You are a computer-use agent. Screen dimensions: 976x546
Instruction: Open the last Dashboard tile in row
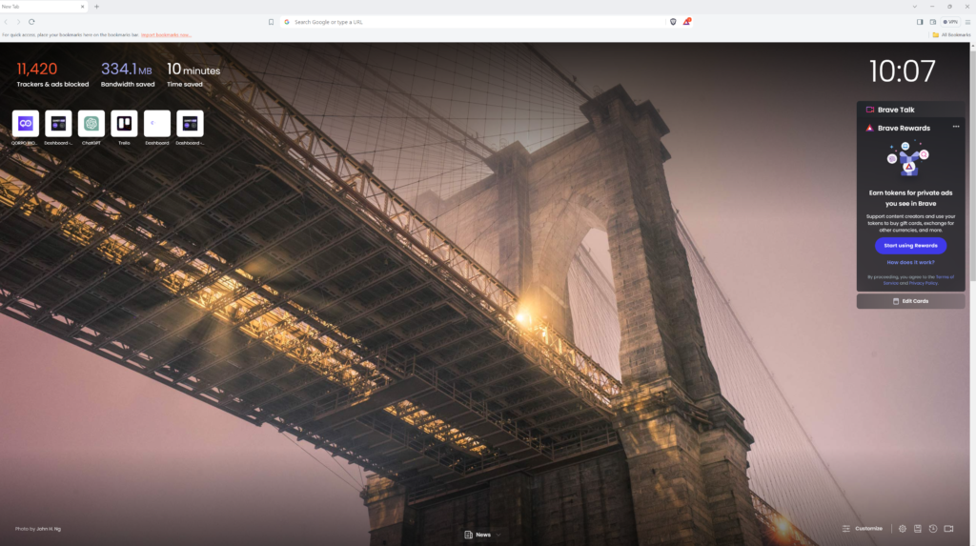[190, 123]
